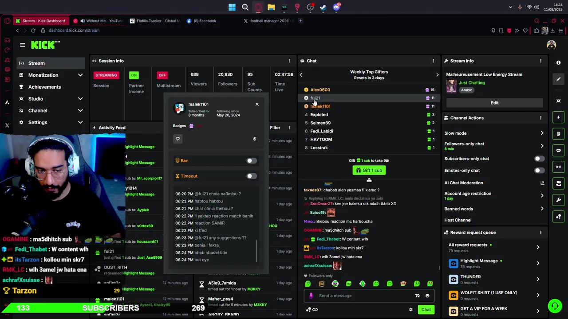Open the info icon in right sidebar
Image resolution: width=568 pixels, height=319 pixels.
click(x=559, y=63)
